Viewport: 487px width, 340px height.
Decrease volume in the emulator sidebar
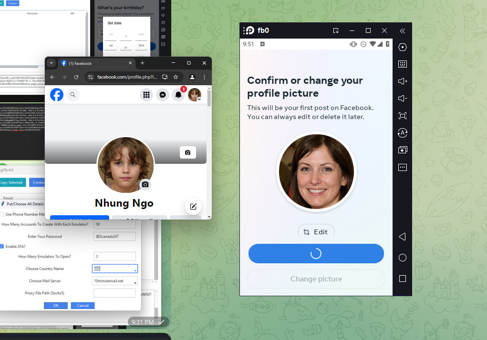pyautogui.click(x=402, y=99)
